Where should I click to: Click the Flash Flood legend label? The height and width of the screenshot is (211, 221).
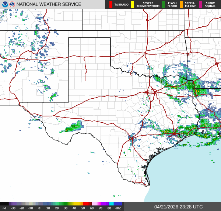pyautogui.click(x=172, y=4)
